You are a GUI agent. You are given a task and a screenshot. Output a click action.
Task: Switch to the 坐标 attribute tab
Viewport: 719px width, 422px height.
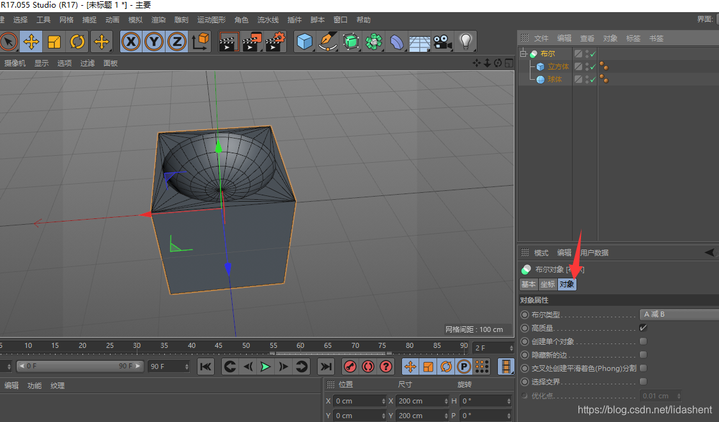tap(547, 284)
